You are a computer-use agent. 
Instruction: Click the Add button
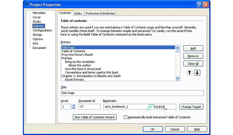tap(193, 48)
